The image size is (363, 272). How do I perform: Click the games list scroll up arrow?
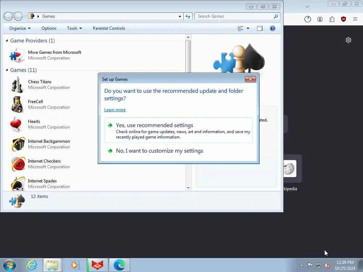(x=188, y=37)
